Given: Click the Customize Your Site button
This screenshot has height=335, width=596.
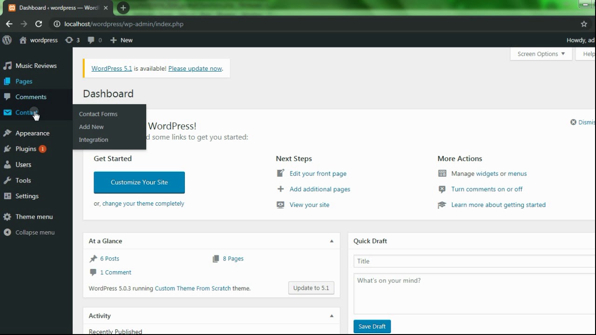Looking at the screenshot, I should [139, 182].
